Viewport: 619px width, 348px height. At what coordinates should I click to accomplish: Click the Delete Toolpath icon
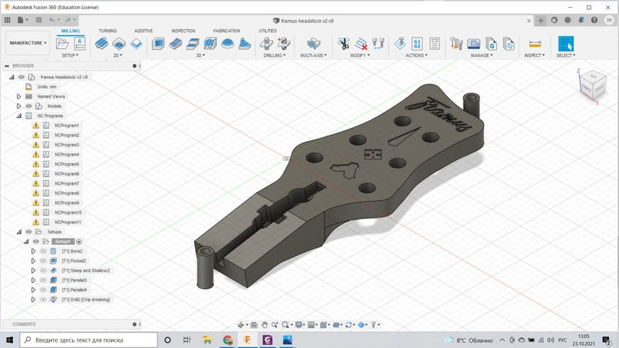coord(361,44)
